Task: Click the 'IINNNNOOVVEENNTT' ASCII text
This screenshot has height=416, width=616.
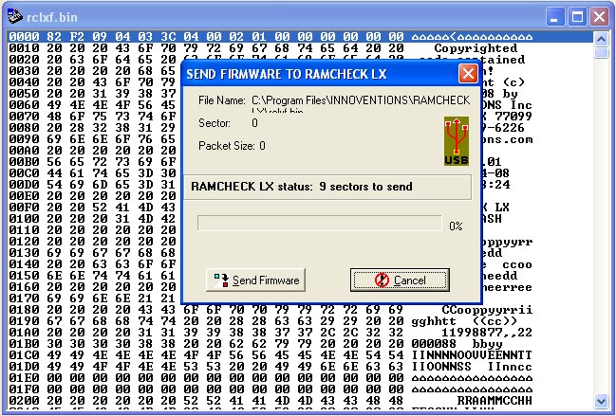Action: tap(472, 355)
